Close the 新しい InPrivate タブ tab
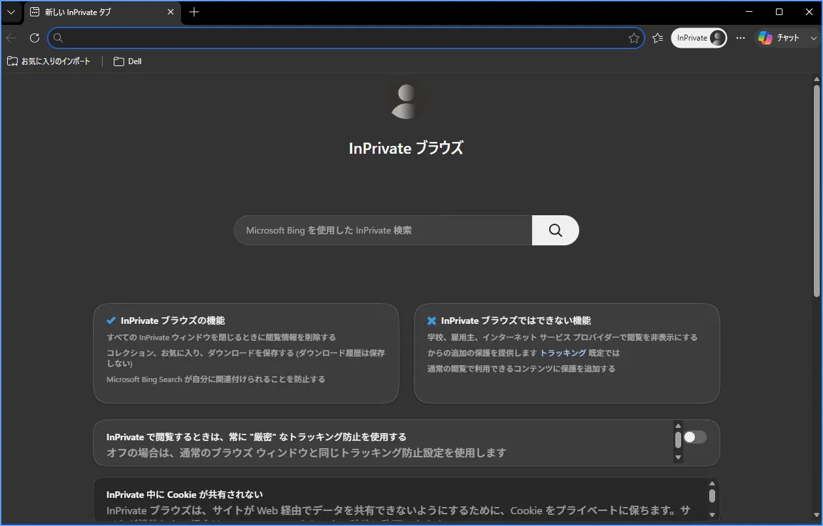 click(171, 12)
